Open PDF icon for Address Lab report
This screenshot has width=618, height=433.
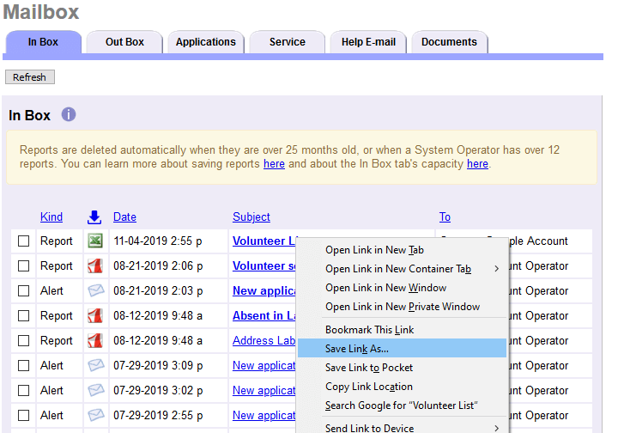[95, 340]
